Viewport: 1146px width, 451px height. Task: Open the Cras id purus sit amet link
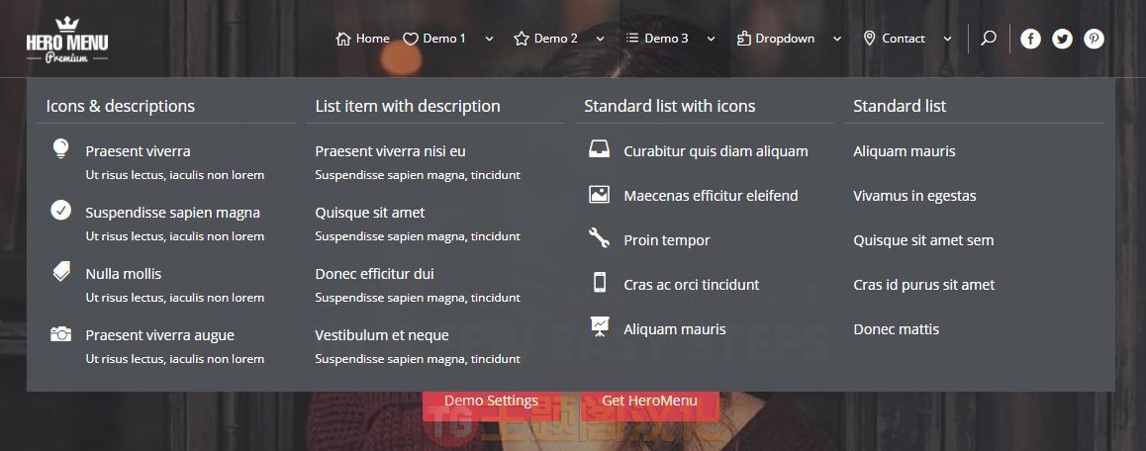(x=923, y=285)
